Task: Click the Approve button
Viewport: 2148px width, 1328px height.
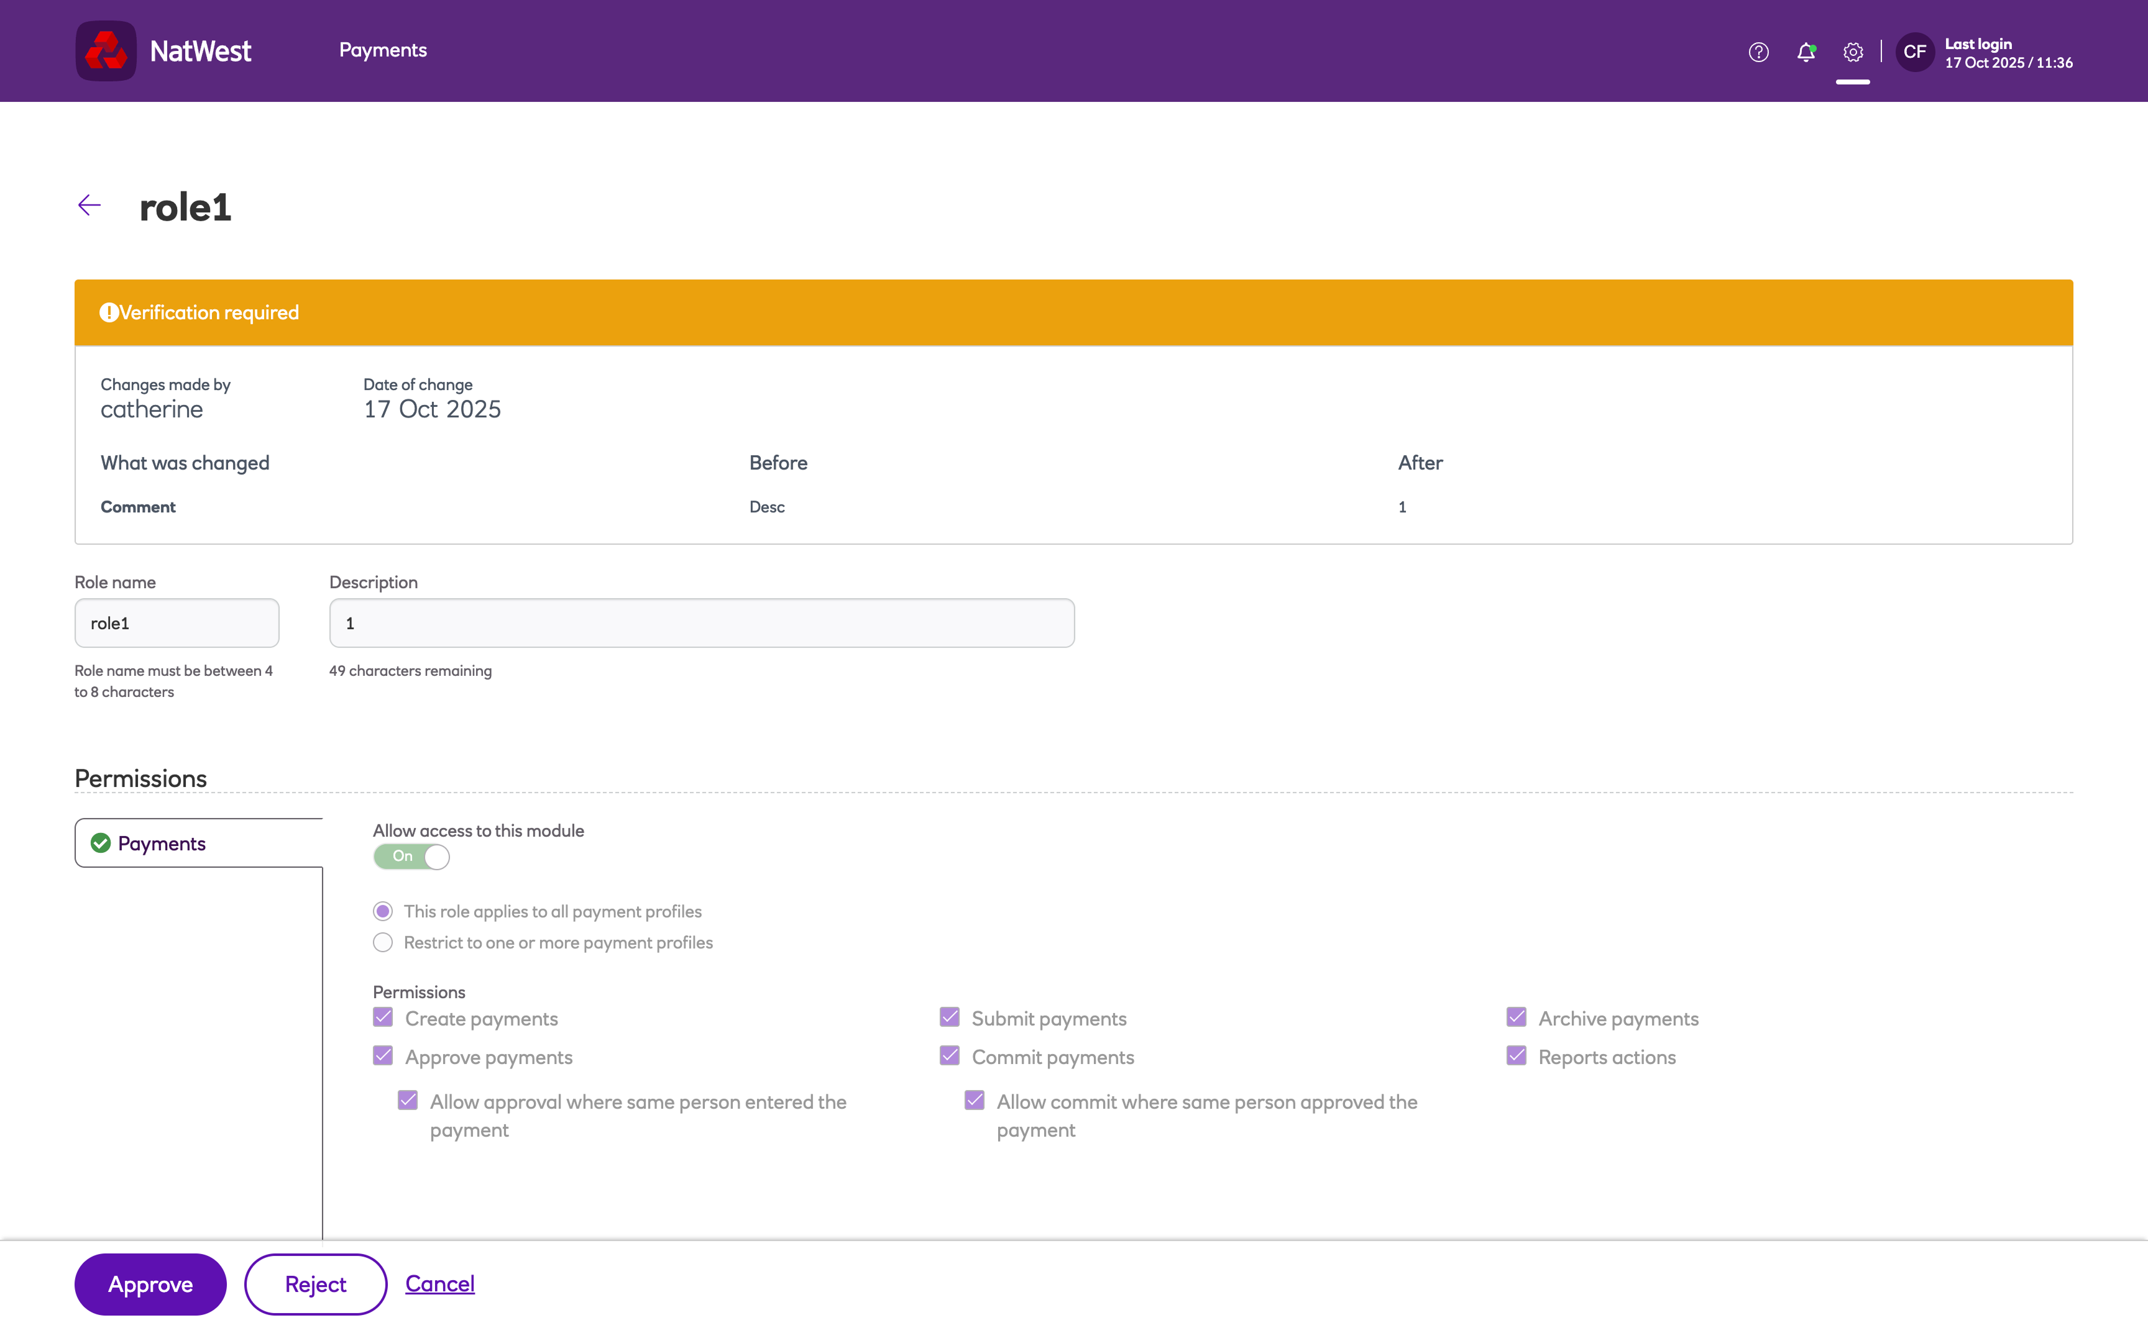Action: coord(150,1284)
